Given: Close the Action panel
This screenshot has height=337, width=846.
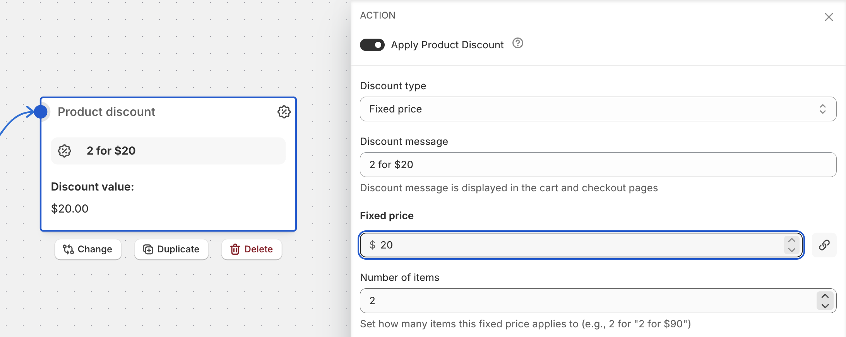Looking at the screenshot, I should (x=829, y=17).
